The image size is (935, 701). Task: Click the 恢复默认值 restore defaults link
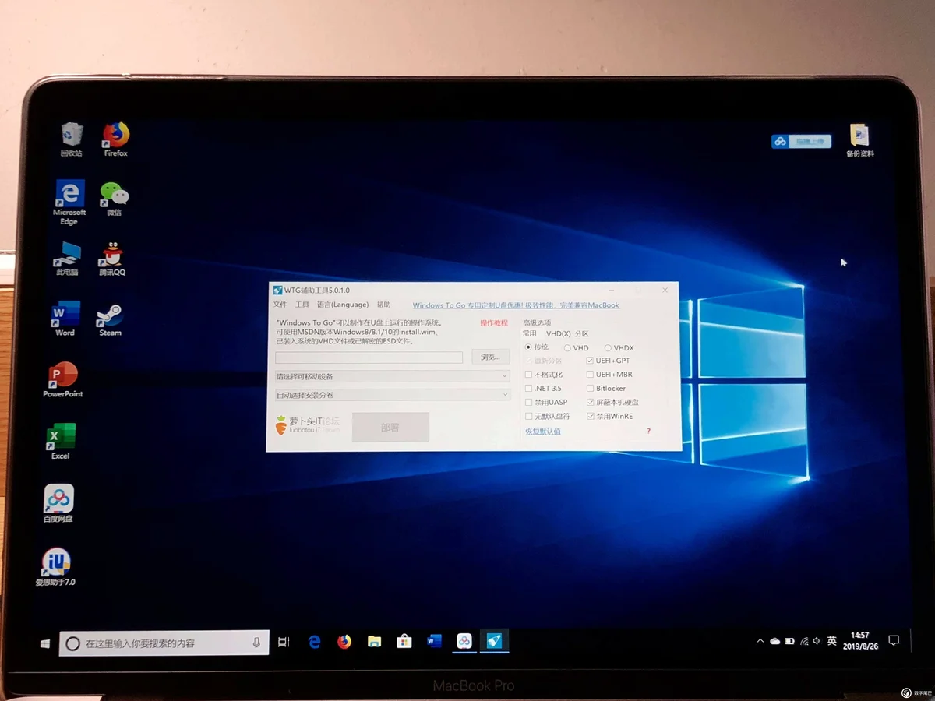[543, 431]
